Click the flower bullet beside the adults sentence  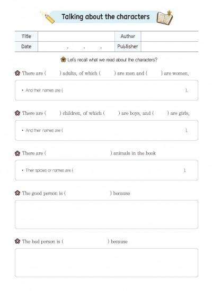pos(17,73)
